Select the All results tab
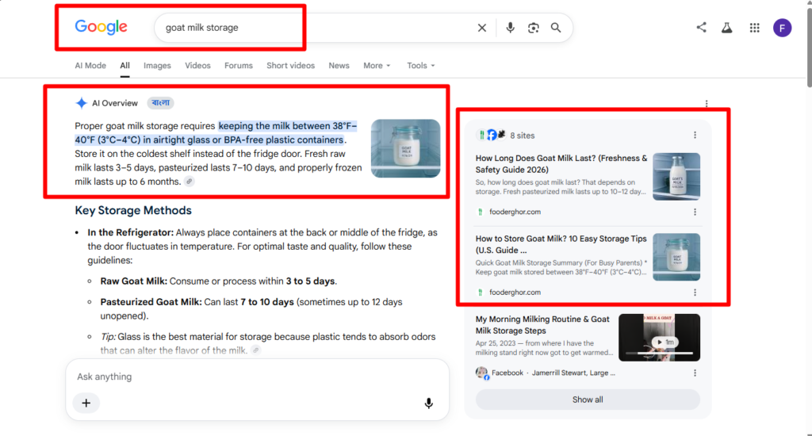The height and width of the screenshot is (436, 812). [x=124, y=66]
